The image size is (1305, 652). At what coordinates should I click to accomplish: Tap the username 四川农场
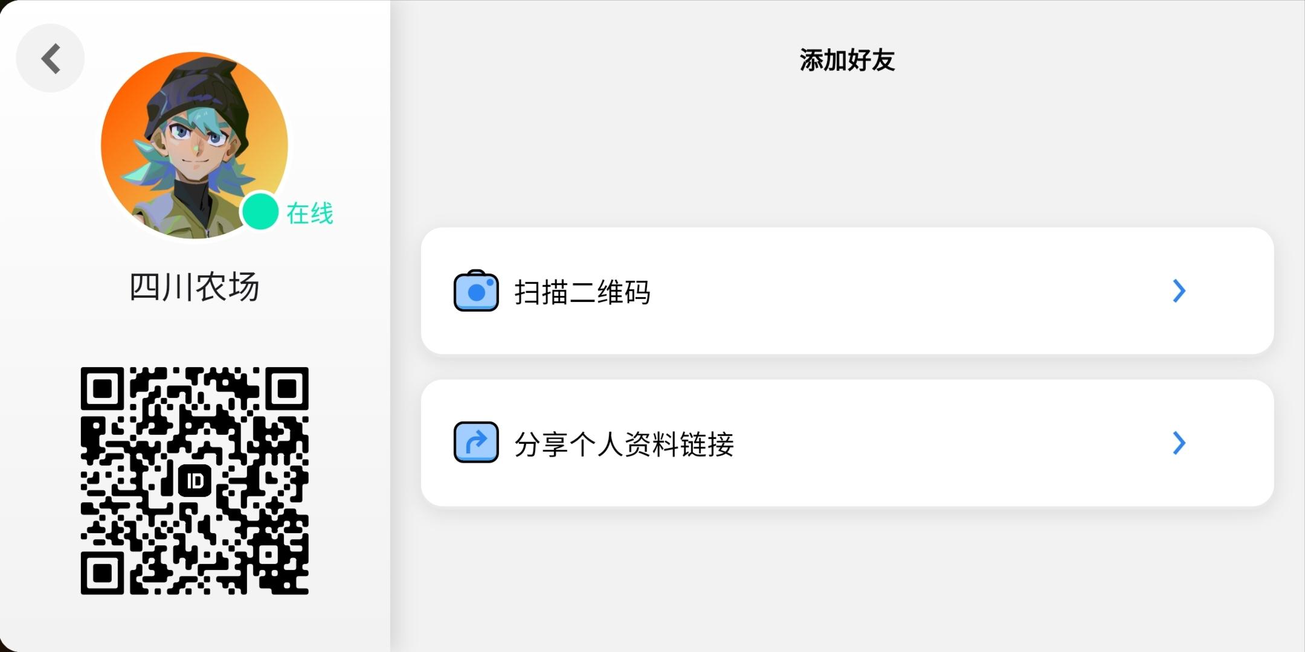(195, 287)
